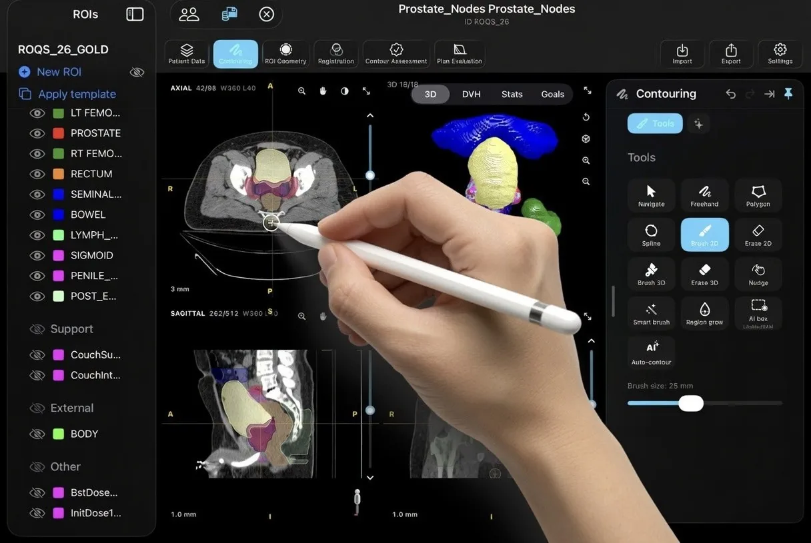Step axial slice up with chevron
The width and height of the screenshot is (811, 543).
(x=370, y=116)
